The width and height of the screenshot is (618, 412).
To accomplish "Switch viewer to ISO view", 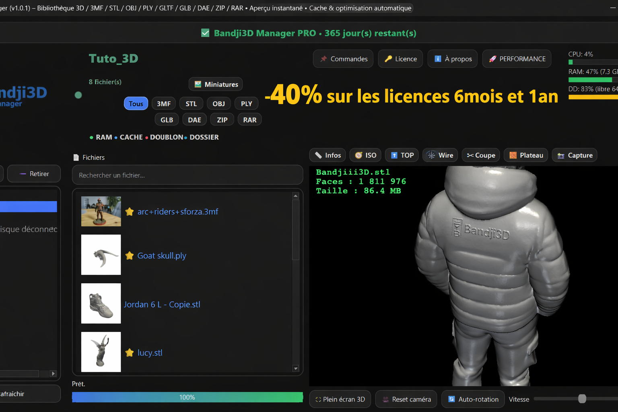I will click(366, 155).
